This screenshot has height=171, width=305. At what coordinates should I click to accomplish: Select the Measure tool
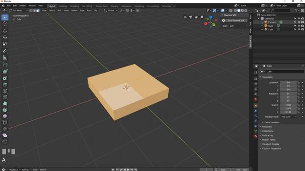[5, 57]
